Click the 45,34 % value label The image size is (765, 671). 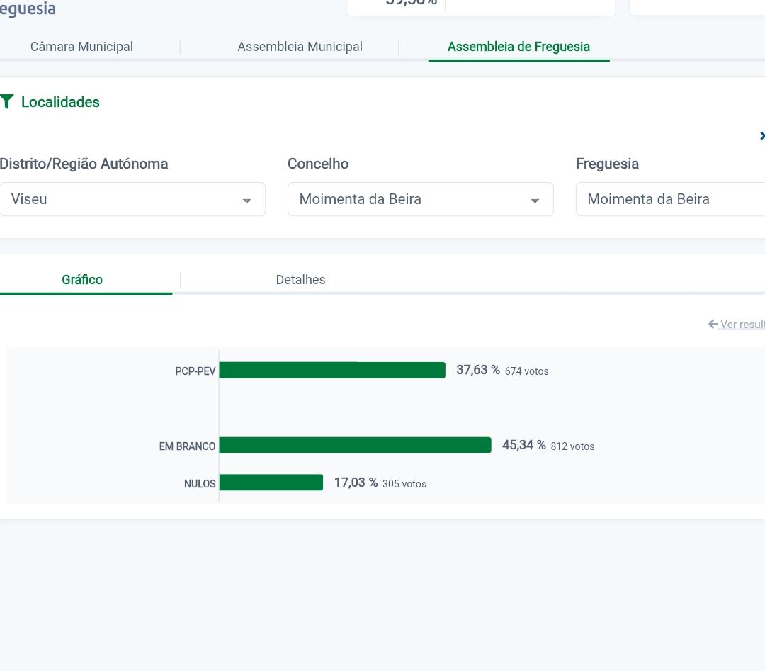523,445
